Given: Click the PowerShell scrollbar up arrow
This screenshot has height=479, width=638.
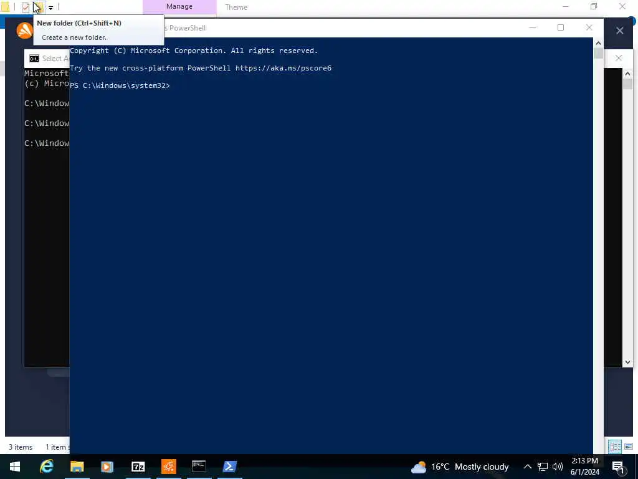Looking at the screenshot, I should pos(598,43).
